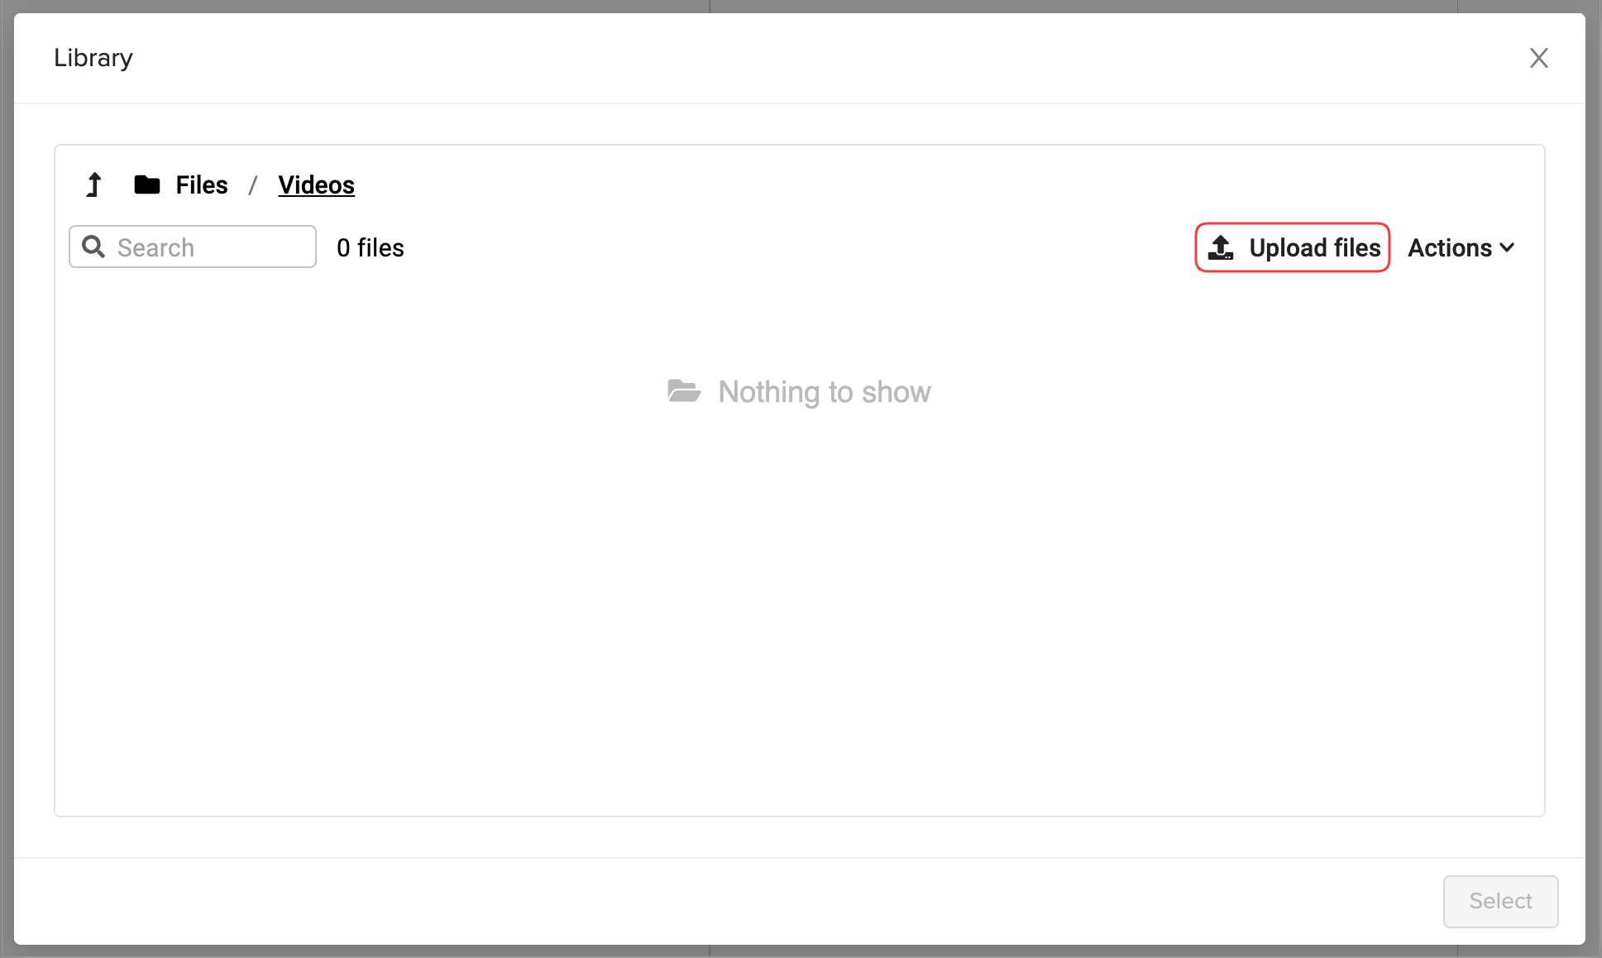
Task: Click the Search placeholder text
Action: tap(155, 247)
